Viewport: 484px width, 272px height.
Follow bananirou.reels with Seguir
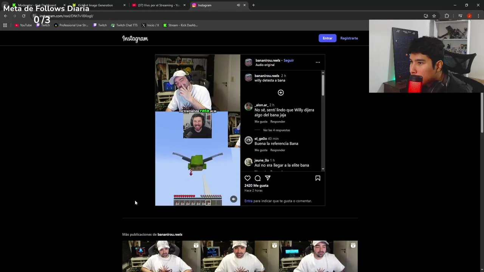(289, 60)
